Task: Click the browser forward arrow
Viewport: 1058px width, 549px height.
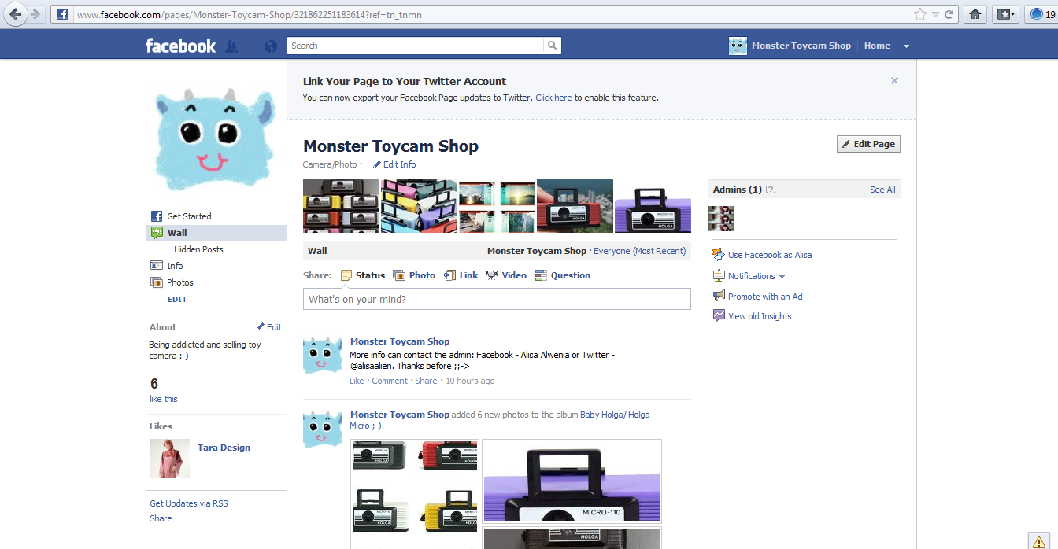Action: click(x=36, y=14)
